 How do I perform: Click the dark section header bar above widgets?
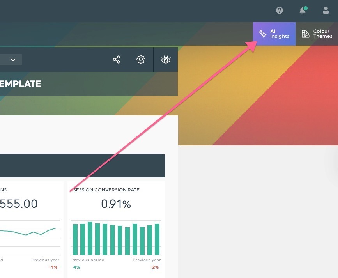pos(82,166)
